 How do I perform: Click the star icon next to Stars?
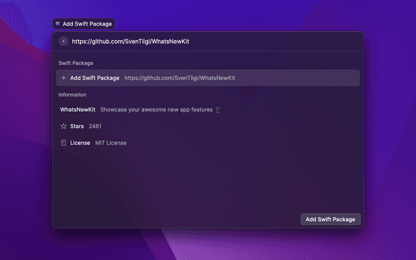click(x=63, y=126)
